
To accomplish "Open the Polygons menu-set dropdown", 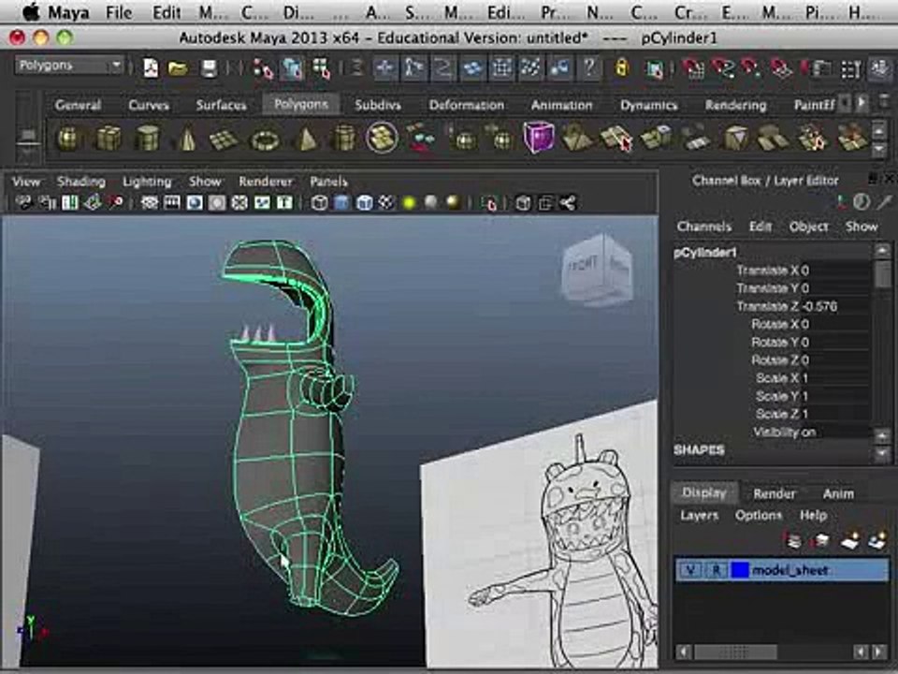I will click(68, 66).
